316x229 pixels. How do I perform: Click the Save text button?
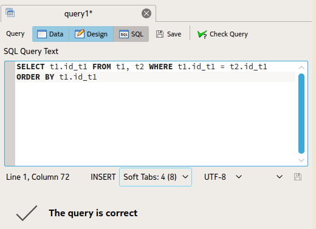click(174, 34)
